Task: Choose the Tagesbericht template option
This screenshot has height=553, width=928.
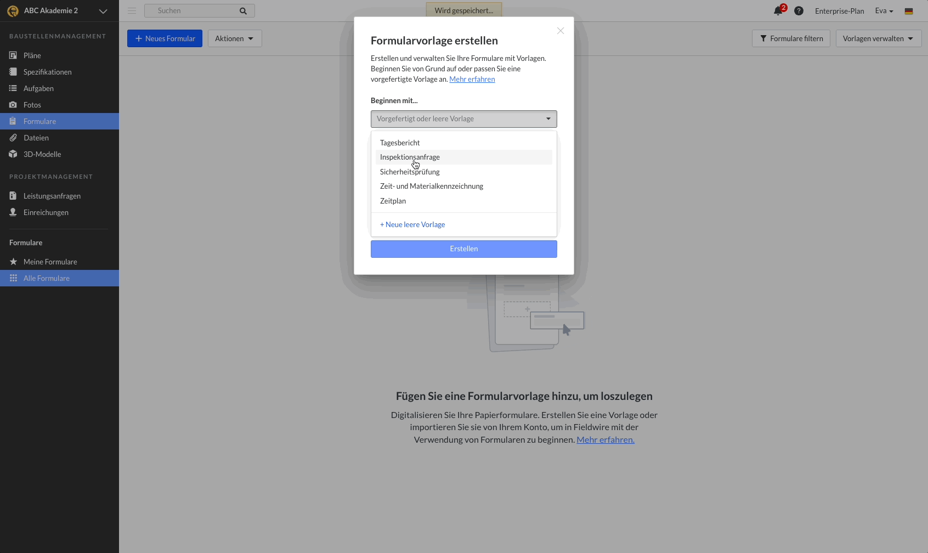Action: click(x=400, y=143)
